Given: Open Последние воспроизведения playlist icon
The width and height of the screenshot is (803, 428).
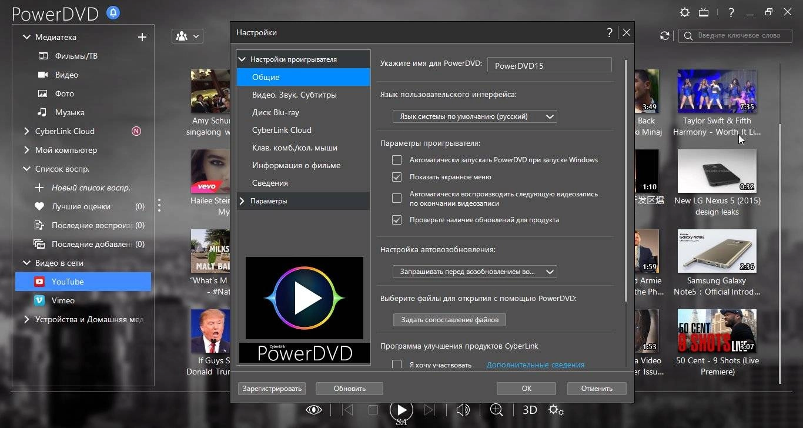Looking at the screenshot, I should click(x=39, y=225).
